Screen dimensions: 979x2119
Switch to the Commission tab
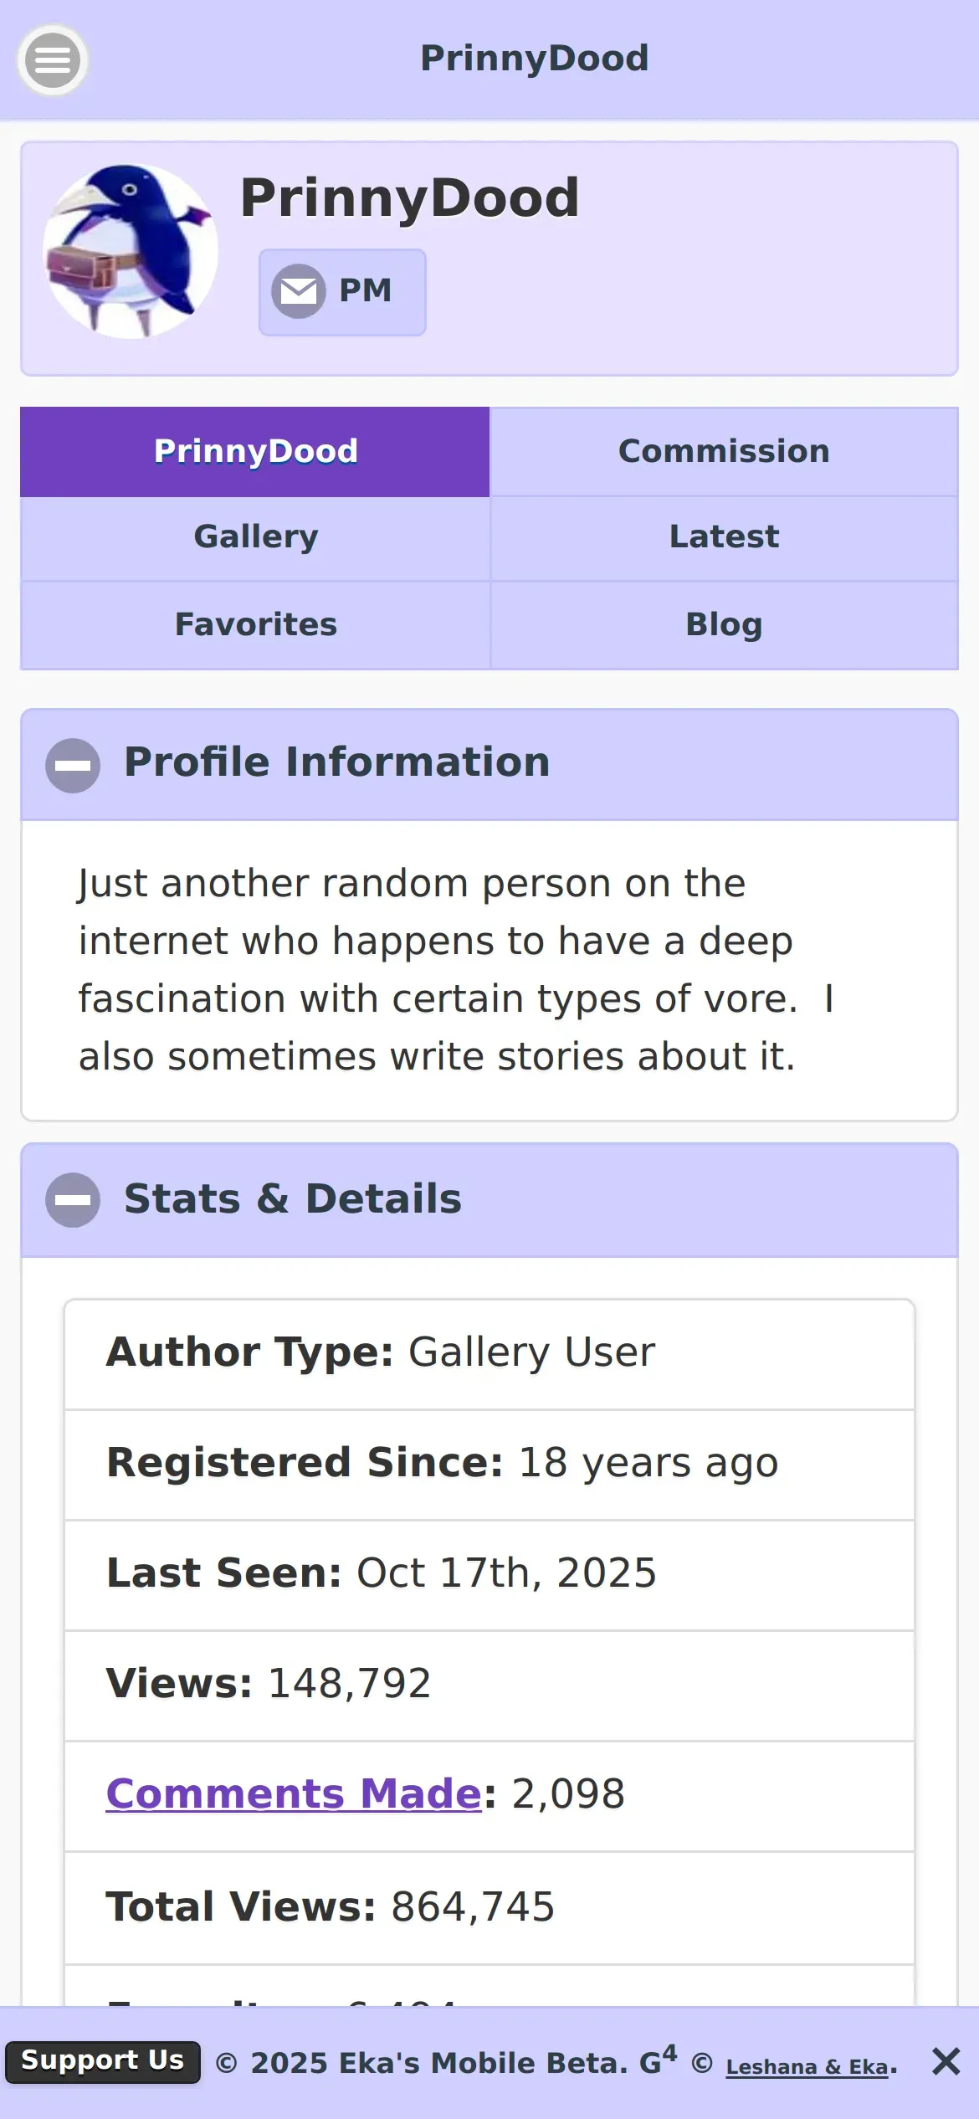point(724,452)
